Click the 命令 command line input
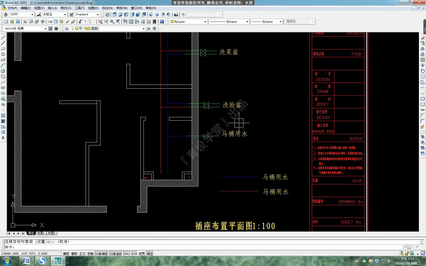This screenshot has height=266, width=426. click(203, 247)
